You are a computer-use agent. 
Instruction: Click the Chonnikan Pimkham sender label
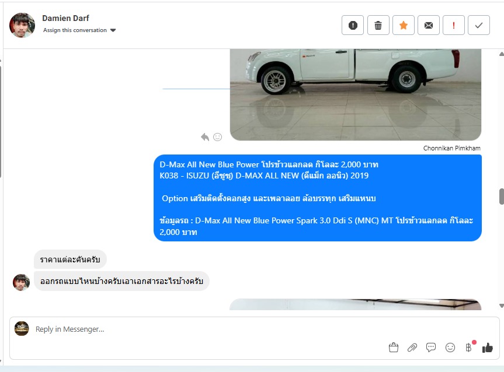coord(451,148)
